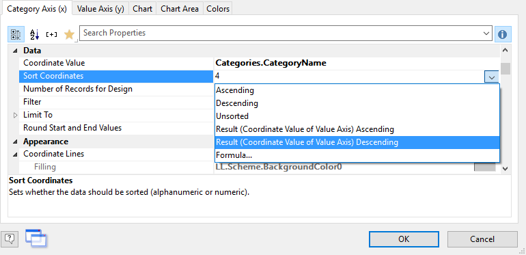Click the scrollbar down arrow
Image resolution: width=526 pixels, height=255 pixels.
tap(506, 168)
